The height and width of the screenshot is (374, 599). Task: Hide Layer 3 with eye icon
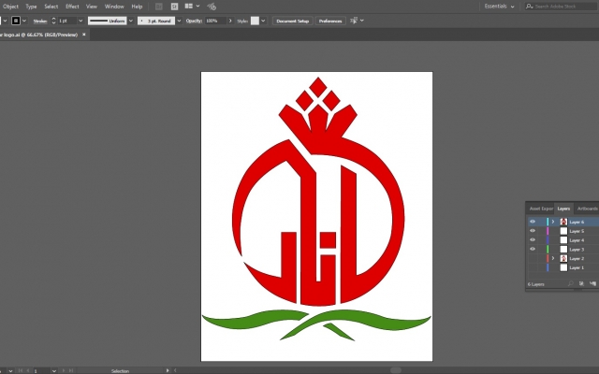point(533,249)
